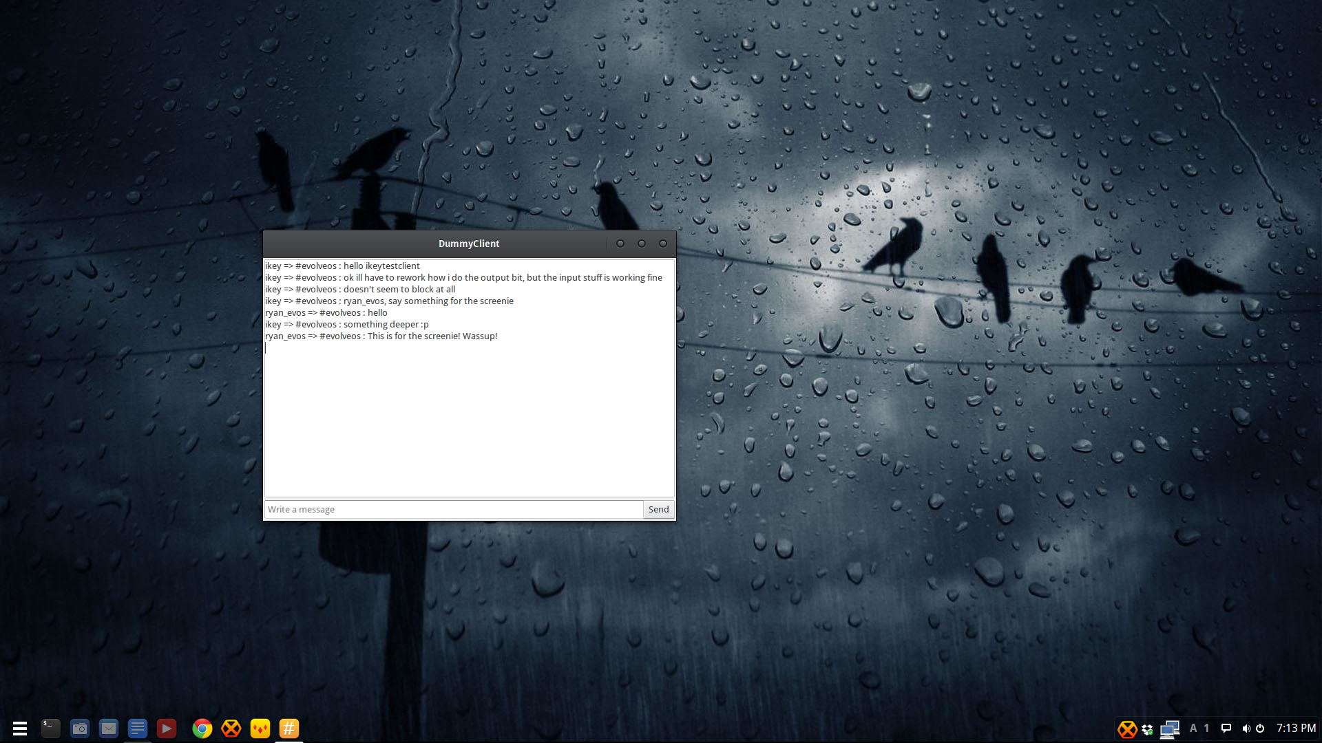Open the main menu hamburger icon
Viewport: 1322px width, 743px height.
[x=20, y=728]
